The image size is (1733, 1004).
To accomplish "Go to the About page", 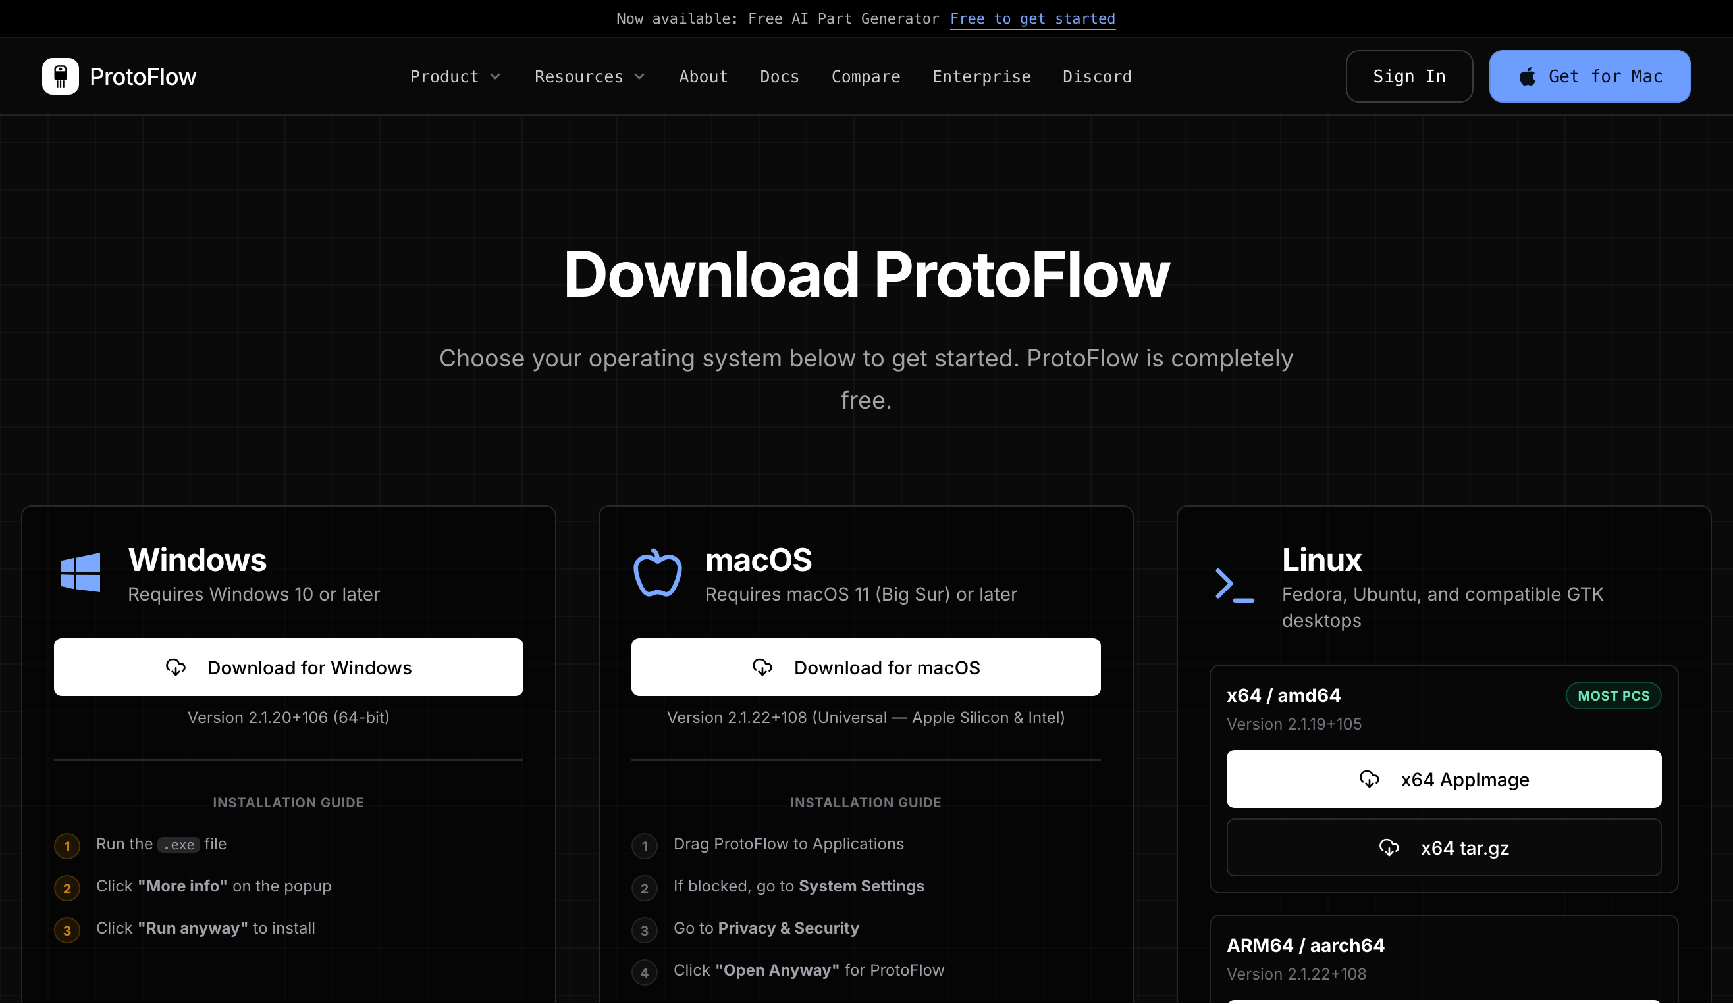I will click(703, 76).
